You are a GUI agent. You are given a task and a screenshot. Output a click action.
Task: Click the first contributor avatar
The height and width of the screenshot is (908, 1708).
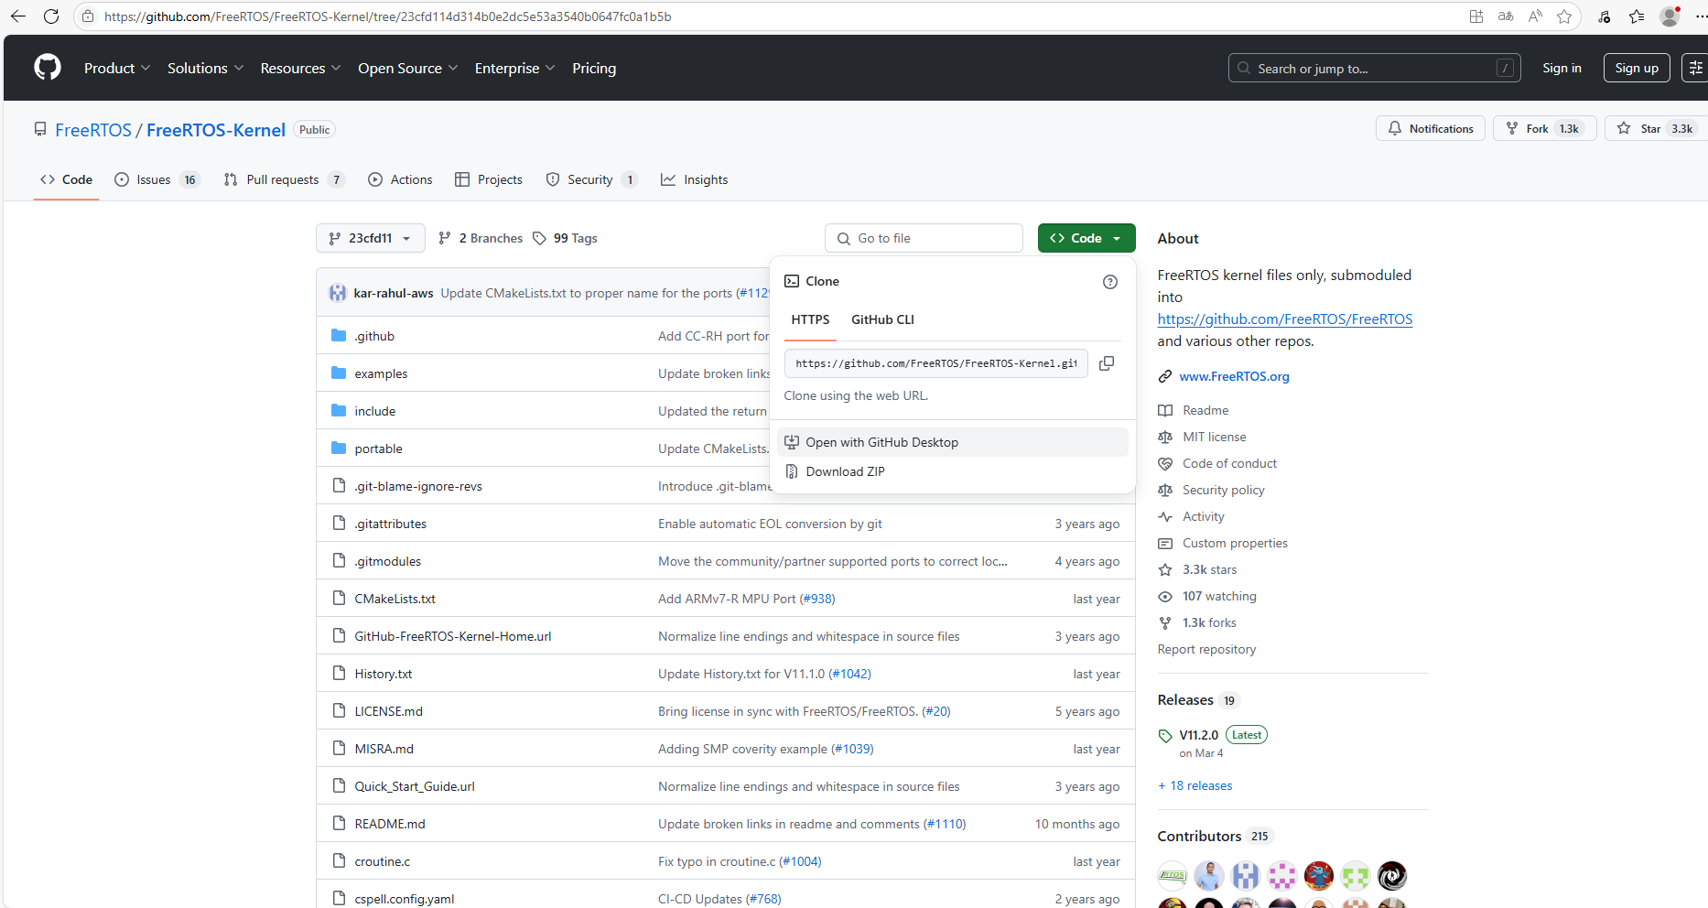(x=1173, y=876)
